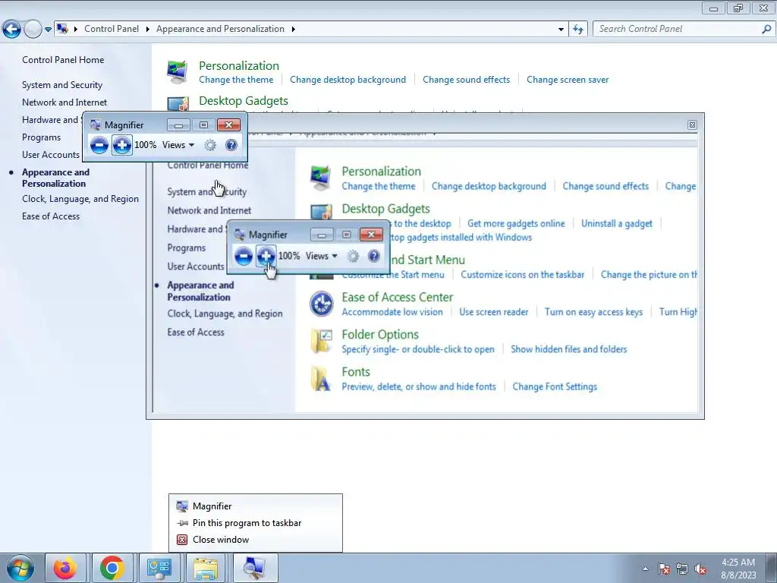
Task: Open the unmagnified Personalization heading link
Action: [239, 65]
